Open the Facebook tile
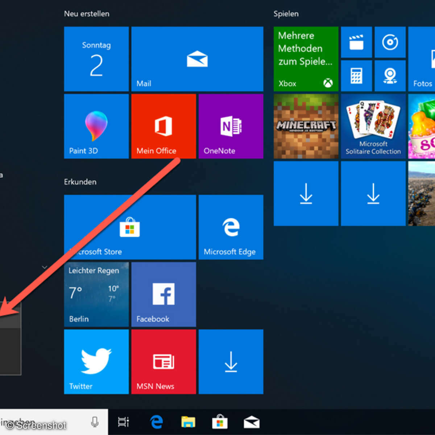This screenshot has height=435, width=435. 163,294
